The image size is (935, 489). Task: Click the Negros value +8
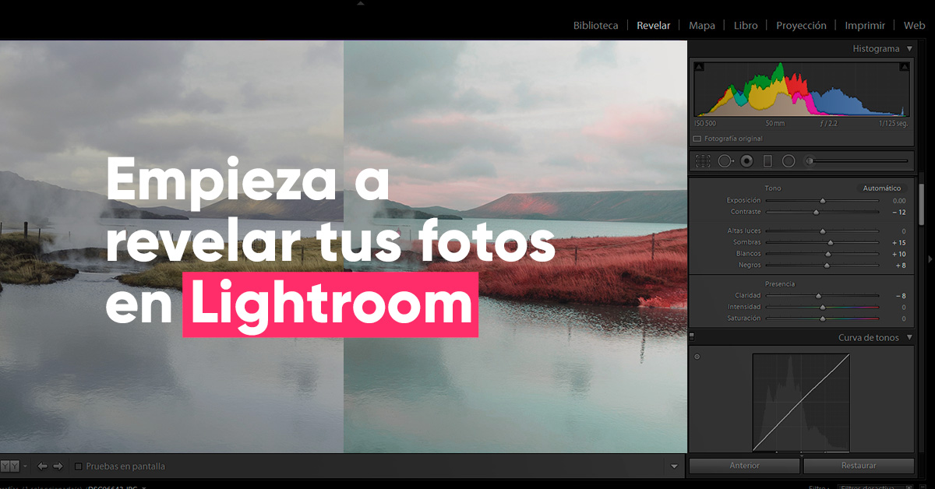[900, 266]
